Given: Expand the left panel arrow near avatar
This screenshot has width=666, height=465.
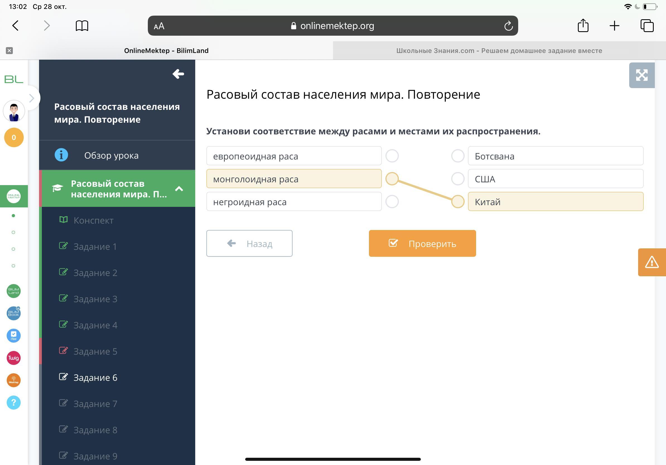Looking at the screenshot, I should 32,98.
